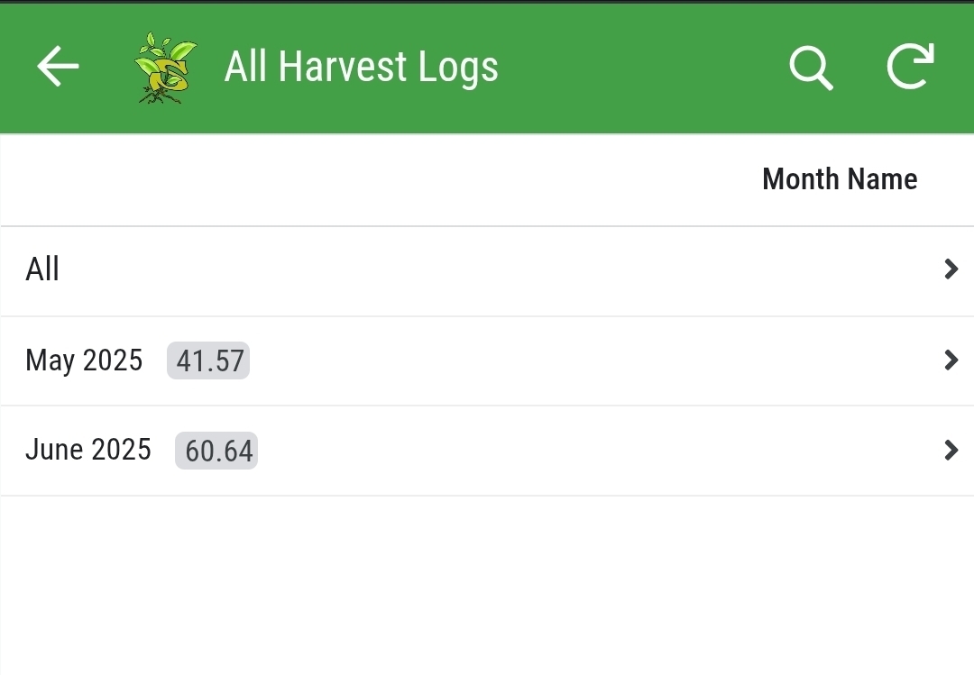
Task: Tap the back arrow in the header
Action: (58, 68)
